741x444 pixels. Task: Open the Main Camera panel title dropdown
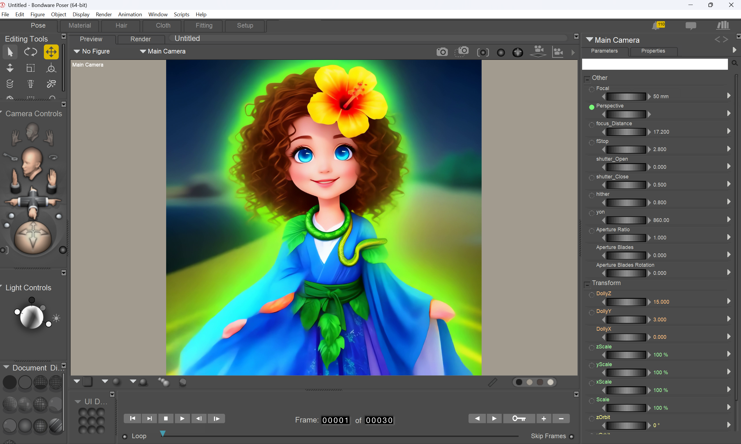pos(589,40)
